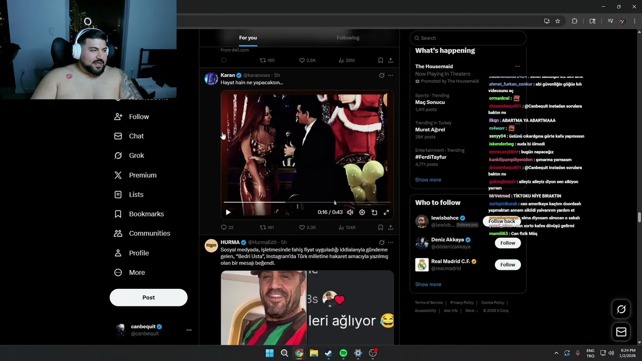Open Windows Start menu
This screenshot has width=642, height=361.
(269, 353)
